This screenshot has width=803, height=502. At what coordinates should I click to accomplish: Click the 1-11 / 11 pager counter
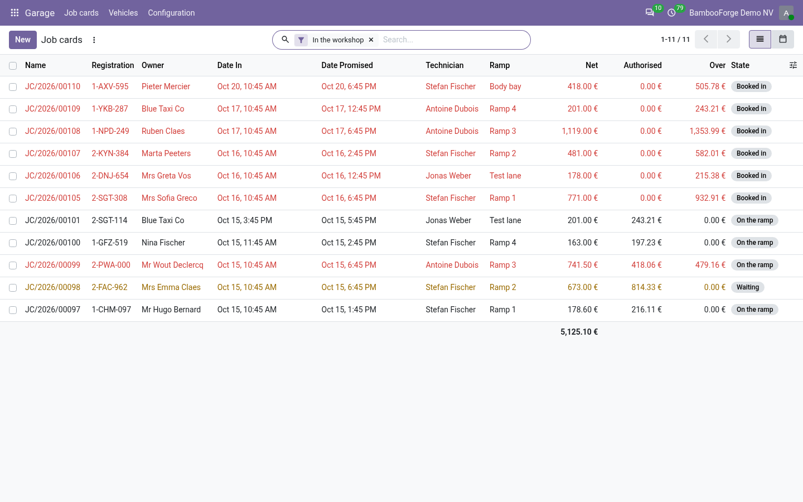coord(675,40)
